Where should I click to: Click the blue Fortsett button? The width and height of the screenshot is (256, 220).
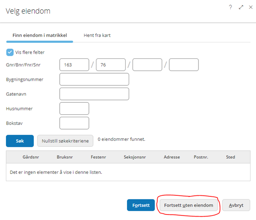(141, 205)
